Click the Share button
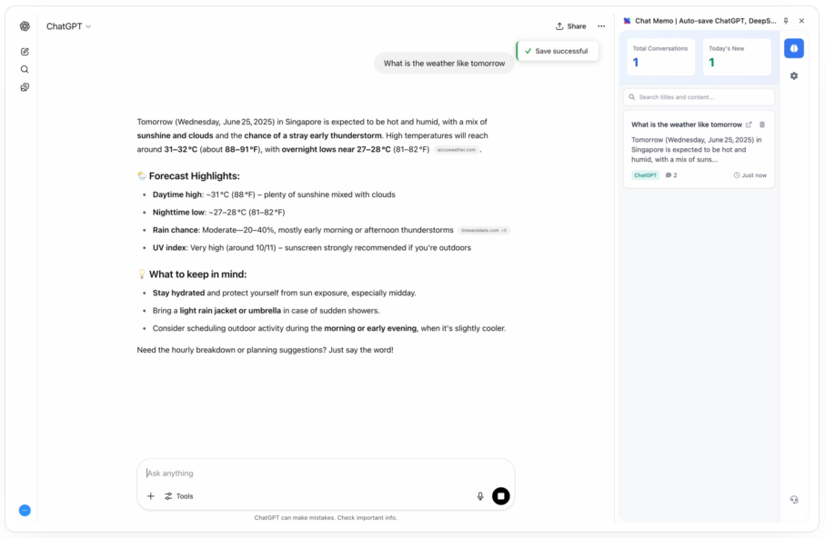Screen dimensions: 825x538 pyautogui.click(x=571, y=26)
